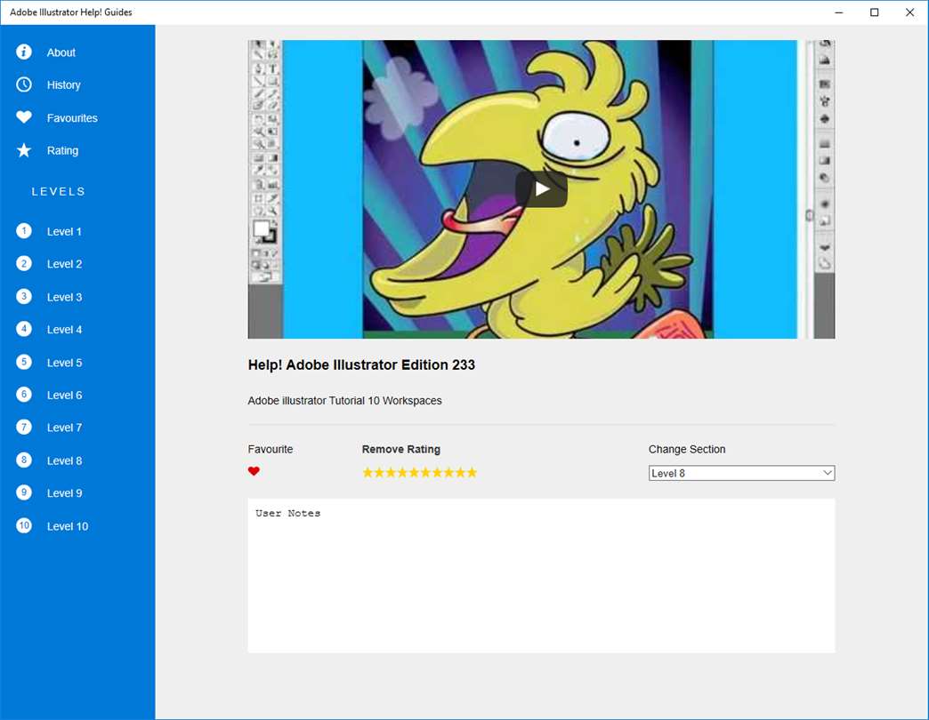Click the Remove Rating link
Screen dimensions: 929x720
(401, 450)
